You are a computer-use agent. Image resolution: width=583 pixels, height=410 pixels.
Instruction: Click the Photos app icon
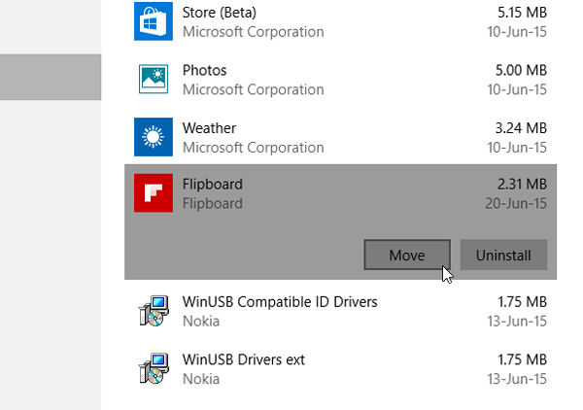pos(153,80)
